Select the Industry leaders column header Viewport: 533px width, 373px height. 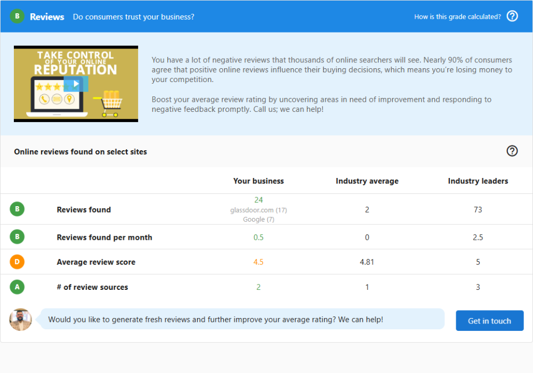[478, 181]
